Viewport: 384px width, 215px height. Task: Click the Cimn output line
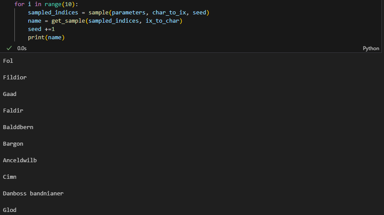(10, 177)
